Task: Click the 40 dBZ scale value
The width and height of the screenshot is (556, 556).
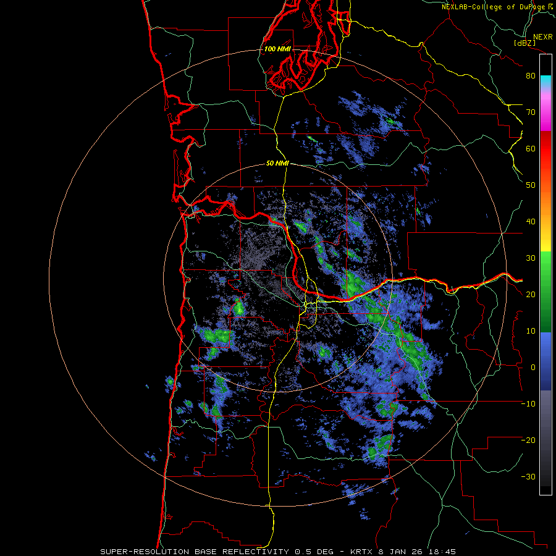Action: (531, 222)
